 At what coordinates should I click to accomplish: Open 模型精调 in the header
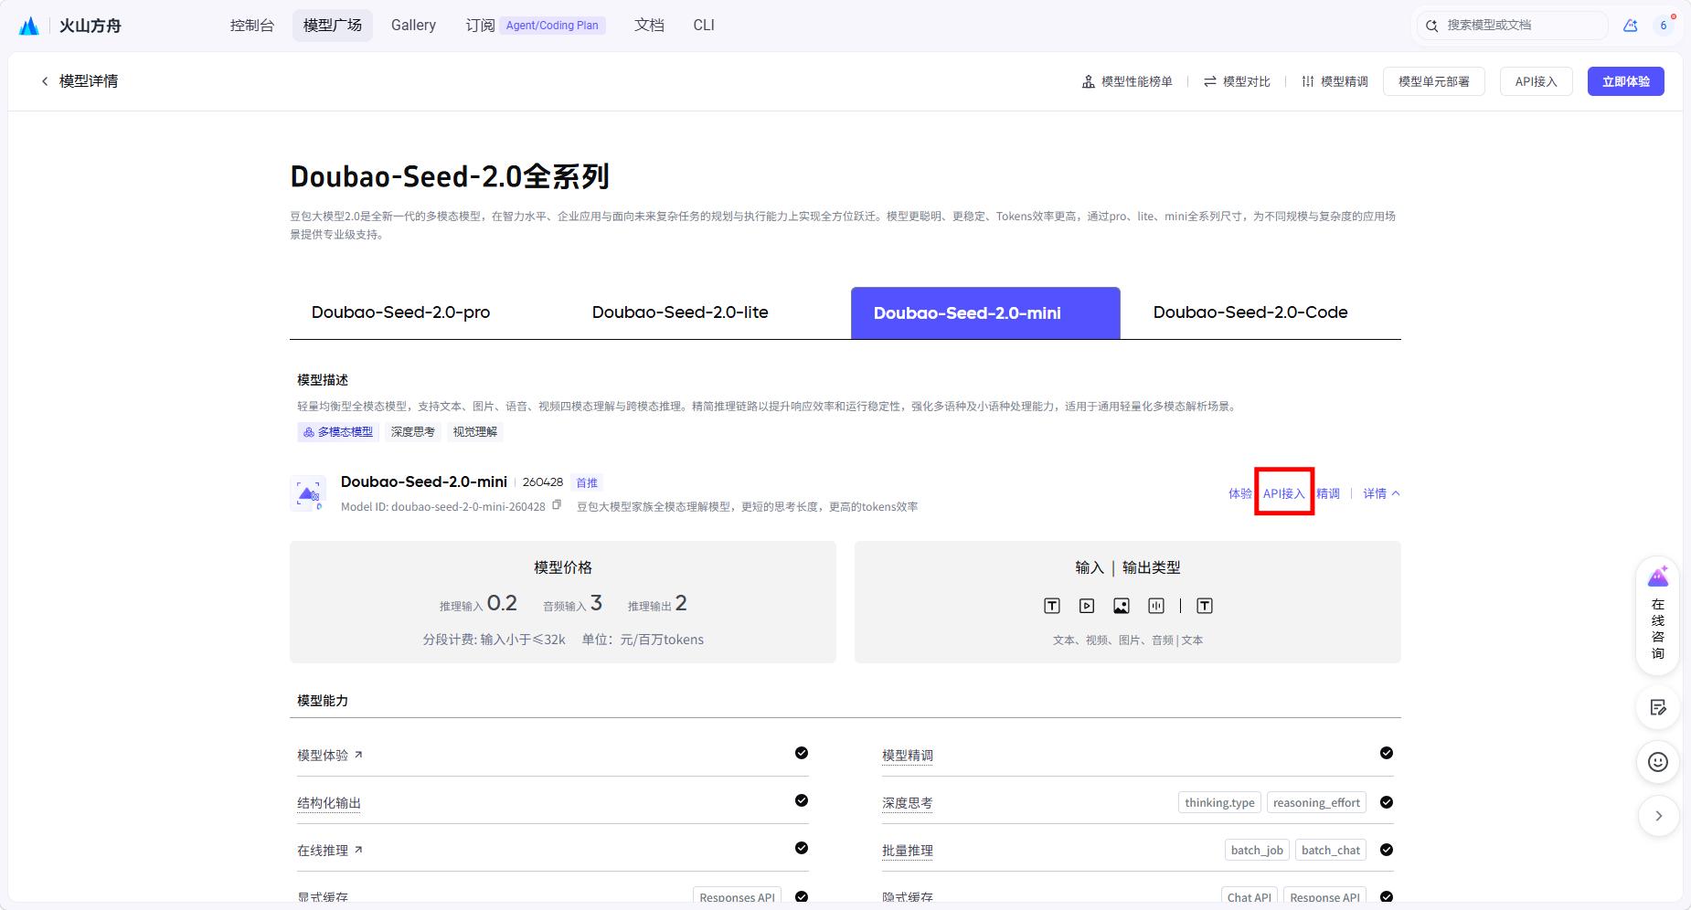[x=1335, y=81]
